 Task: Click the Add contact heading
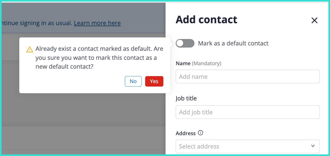coord(206,20)
